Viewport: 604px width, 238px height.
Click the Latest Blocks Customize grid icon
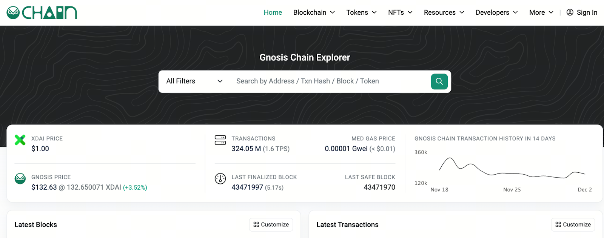pos(256,224)
